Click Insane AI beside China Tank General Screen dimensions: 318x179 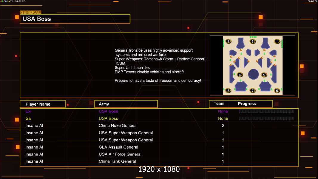(34, 161)
